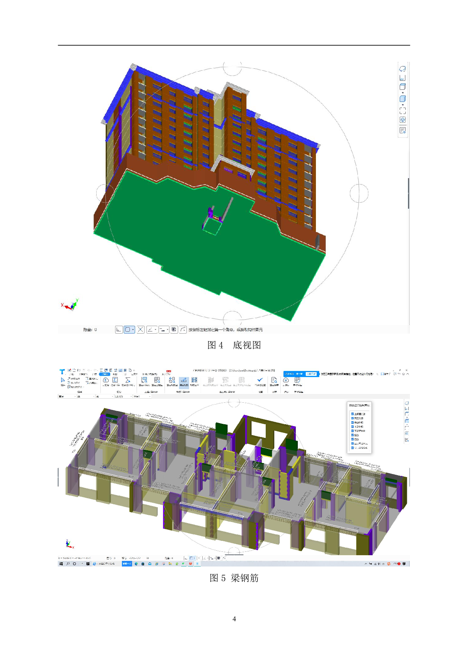Image resolution: width=468 pixels, height=662 pixels.
Task: Open dropdown beside rectangle icon in Figure 4 status bar
Action: pos(133,329)
